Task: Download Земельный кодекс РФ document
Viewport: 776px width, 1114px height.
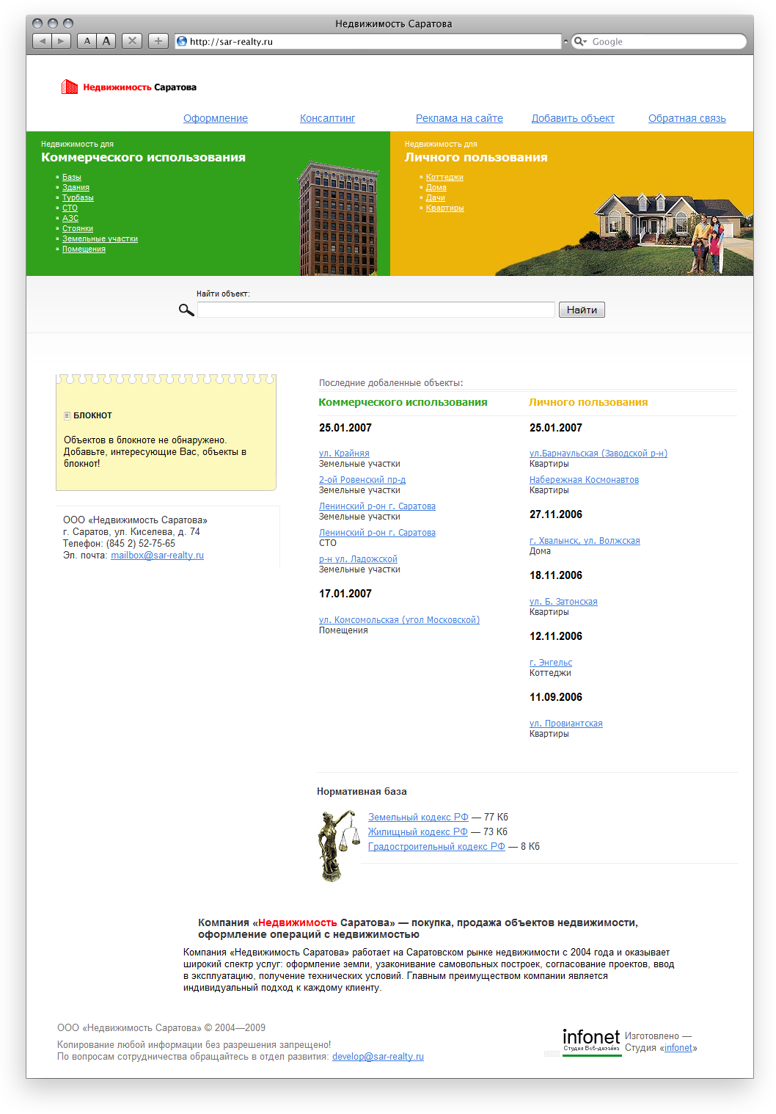Action: pyautogui.click(x=418, y=818)
